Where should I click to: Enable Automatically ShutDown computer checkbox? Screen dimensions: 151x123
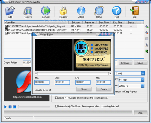pyautogui.click(x=56, y=106)
